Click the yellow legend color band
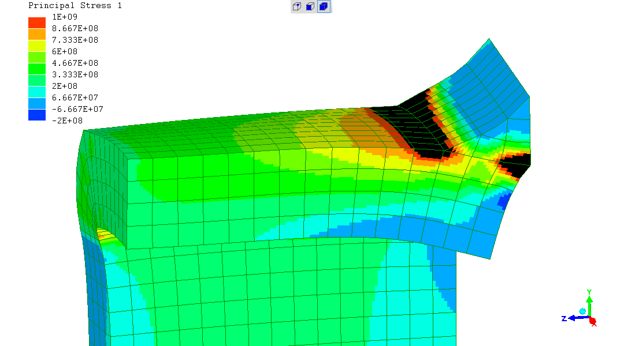This screenshot has width=624, height=346. pos(37,46)
